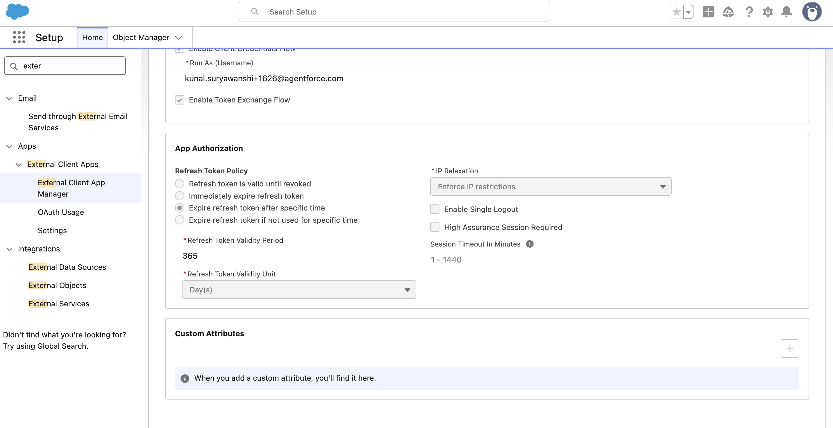Image resolution: width=833 pixels, height=428 pixels.
Task: Check High Assurance Session Required
Action: coord(435,227)
